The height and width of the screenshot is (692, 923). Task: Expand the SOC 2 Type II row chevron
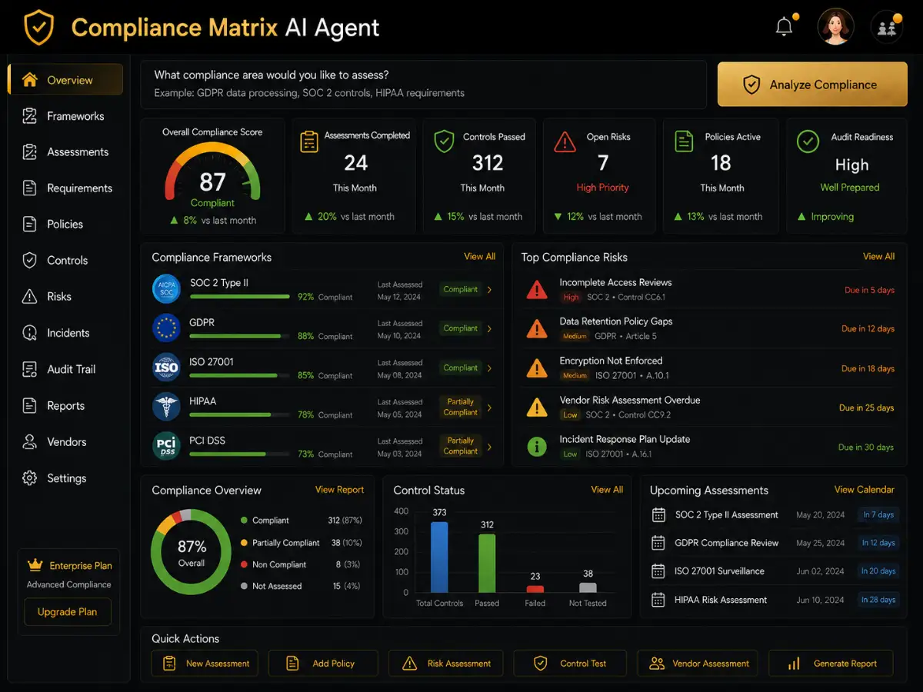click(490, 290)
